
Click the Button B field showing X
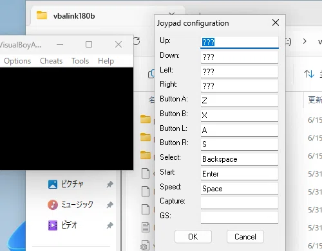(x=240, y=116)
